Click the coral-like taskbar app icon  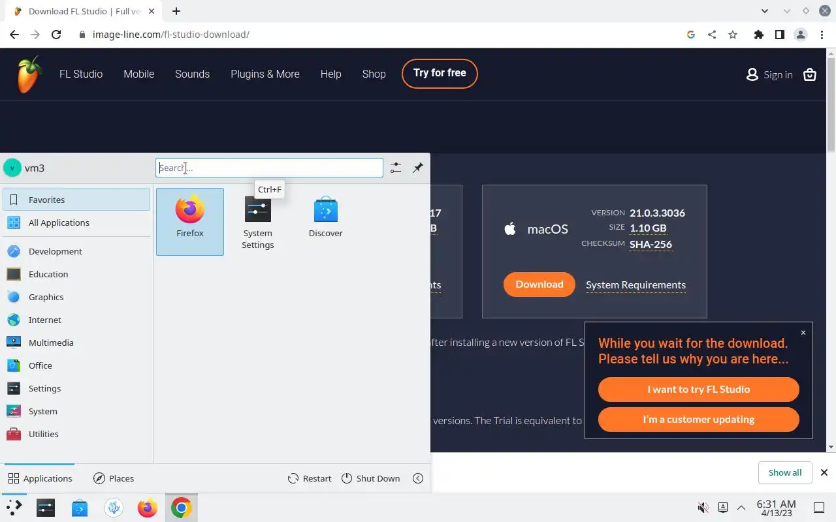click(x=114, y=508)
